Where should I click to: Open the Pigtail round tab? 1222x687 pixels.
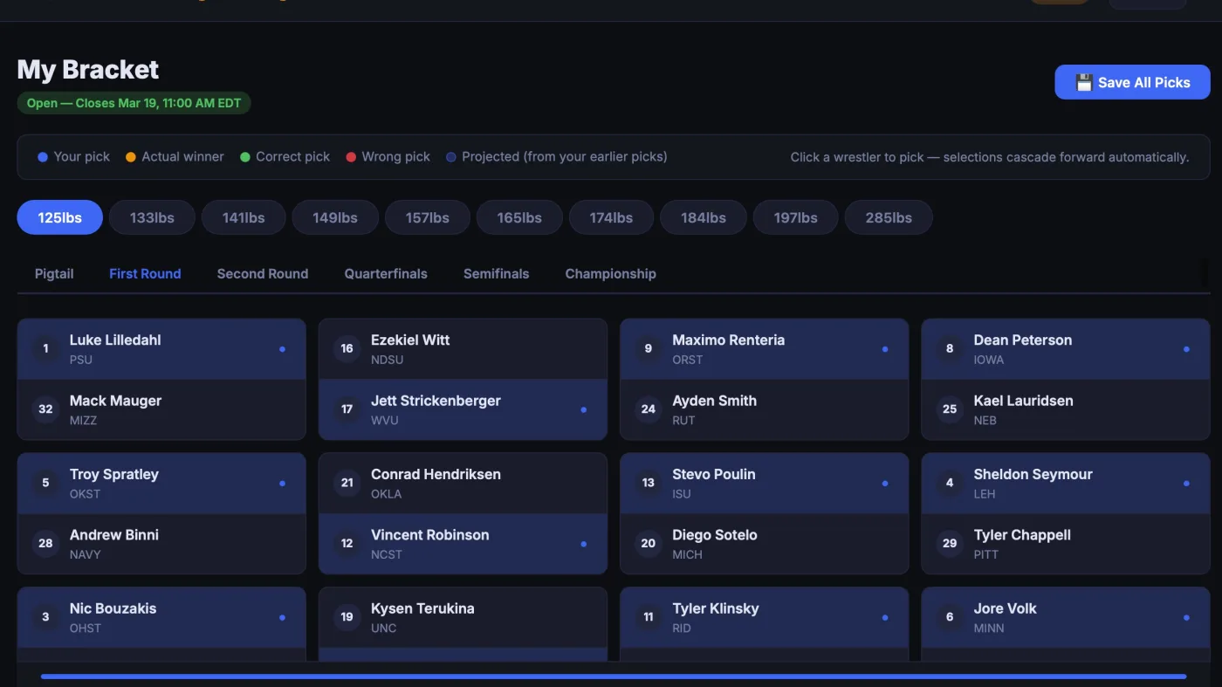(54, 274)
